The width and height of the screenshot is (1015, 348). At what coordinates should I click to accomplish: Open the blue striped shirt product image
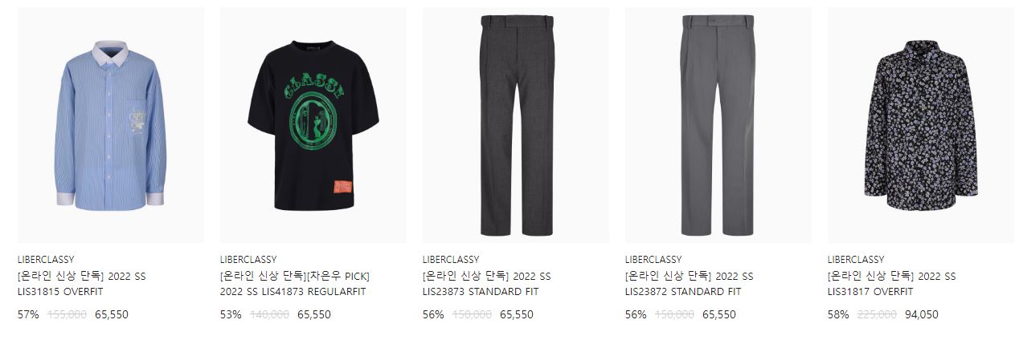point(111,125)
